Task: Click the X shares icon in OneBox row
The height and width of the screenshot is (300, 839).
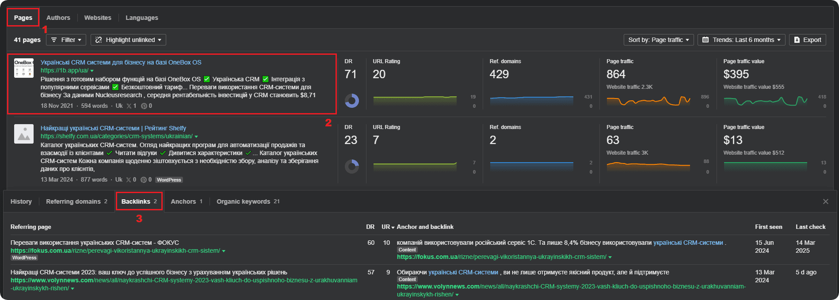Action: point(129,106)
